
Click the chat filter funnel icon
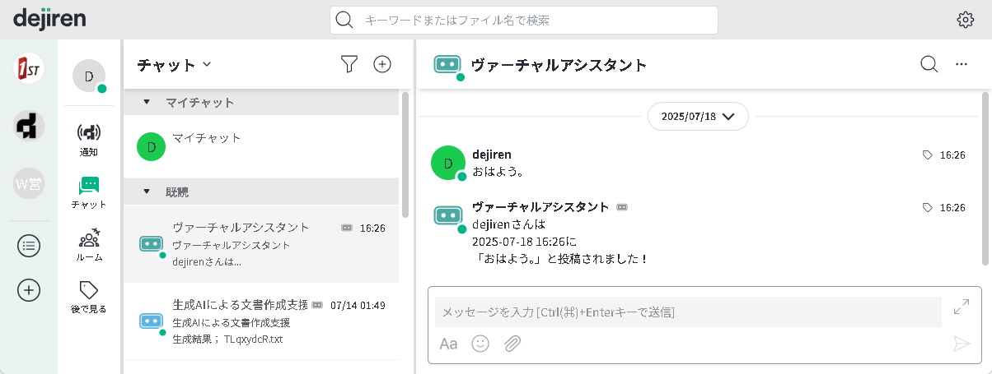[349, 64]
